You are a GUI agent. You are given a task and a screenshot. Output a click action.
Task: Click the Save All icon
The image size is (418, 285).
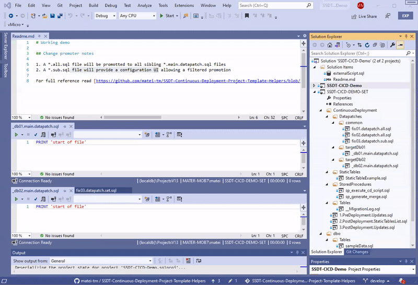(x=60, y=16)
